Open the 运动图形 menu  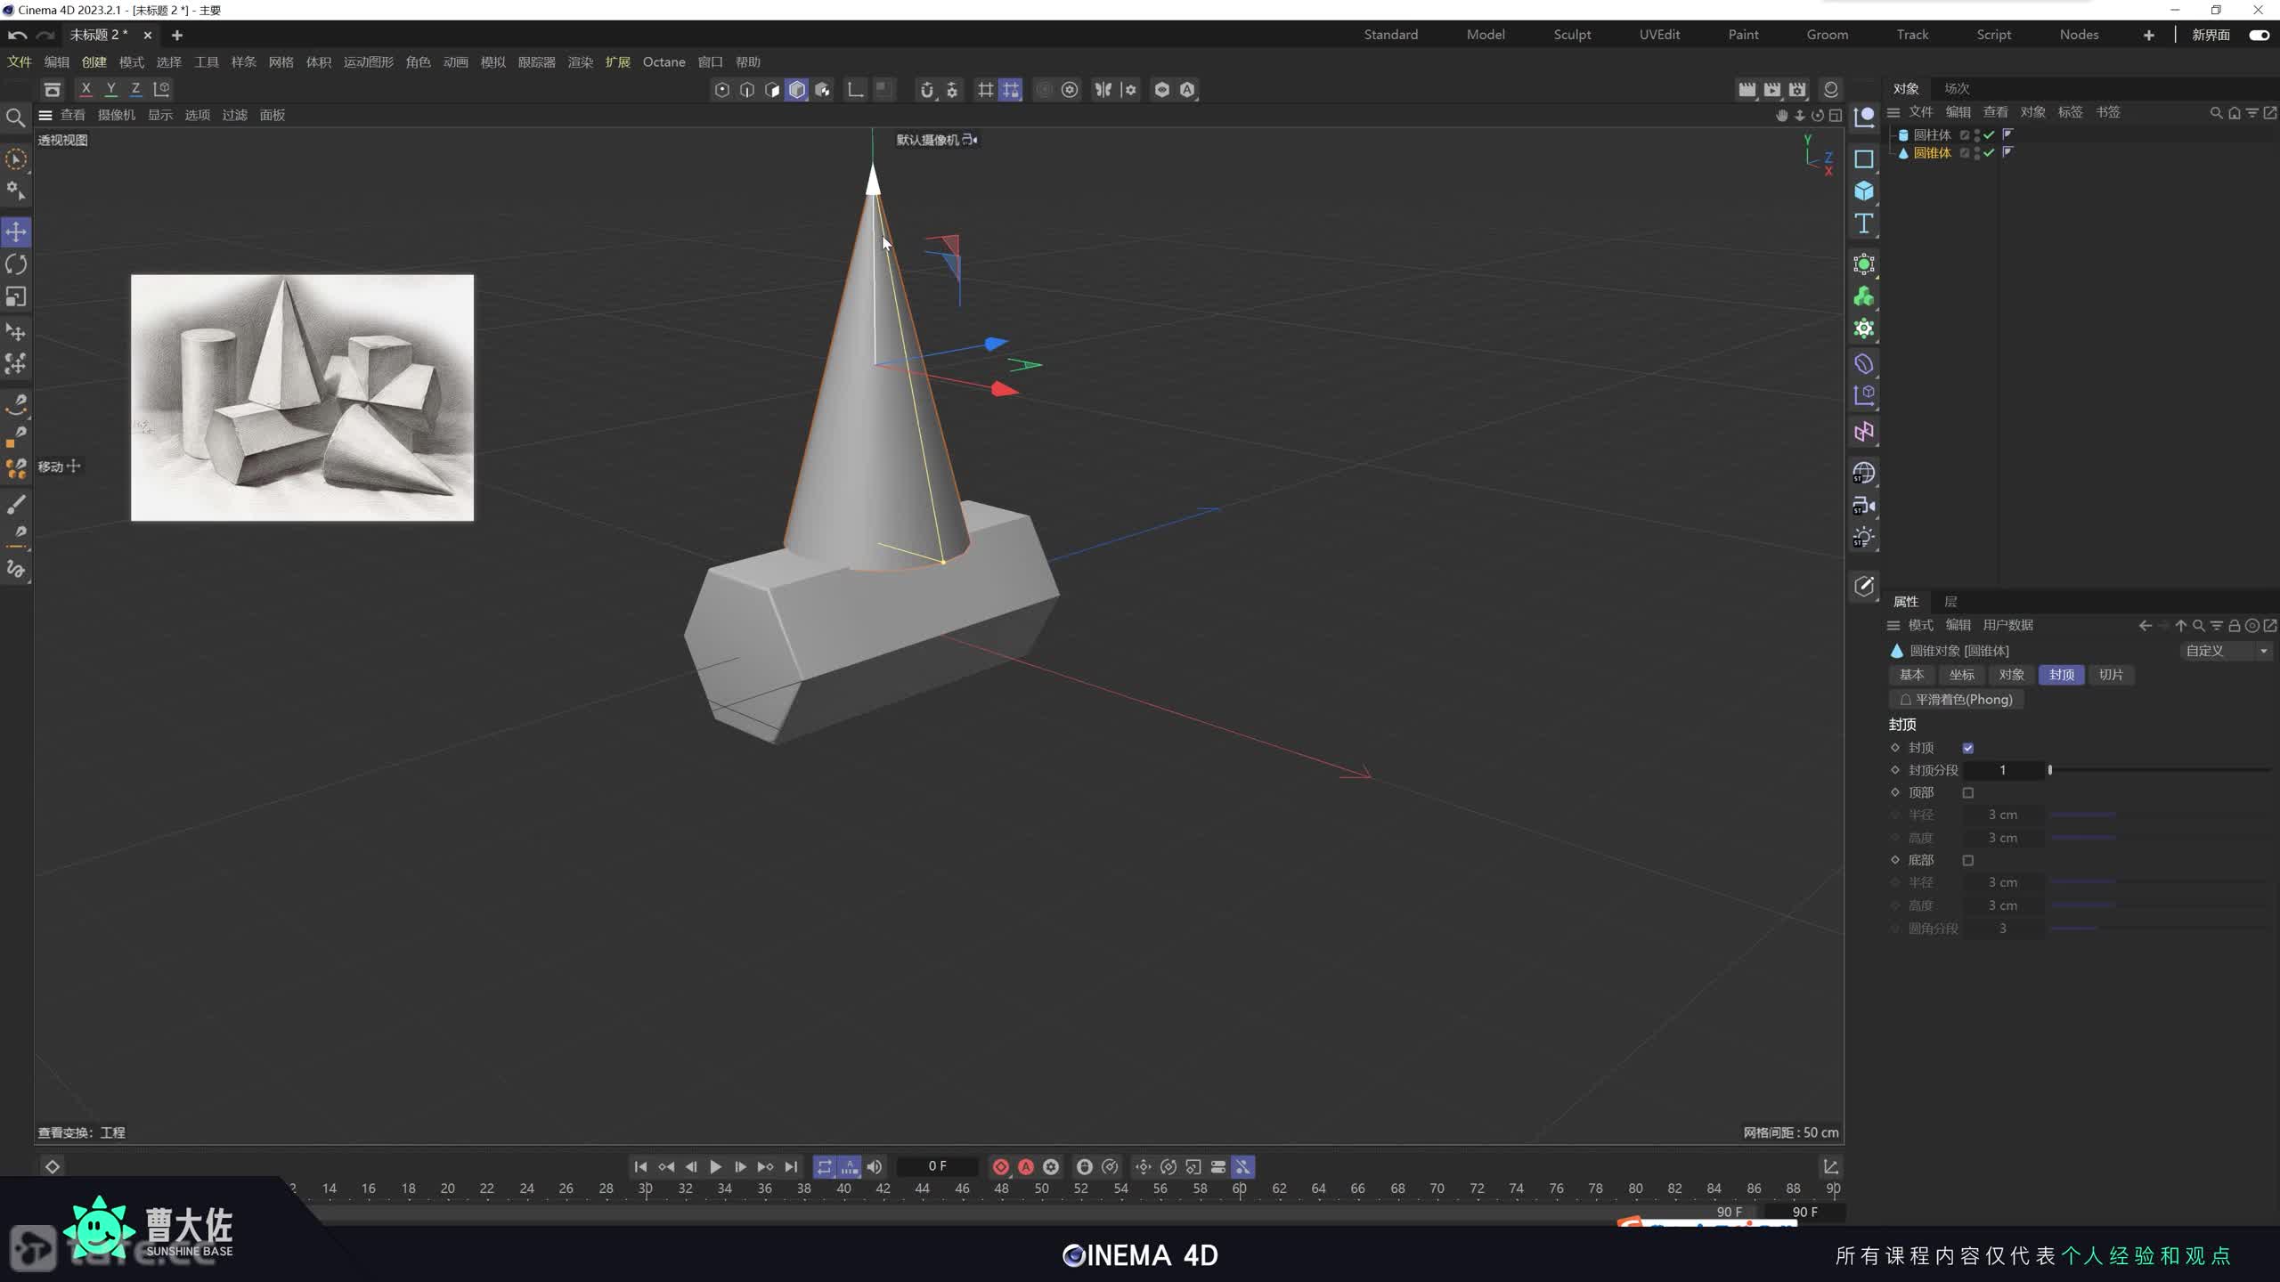(x=368, y=62)
